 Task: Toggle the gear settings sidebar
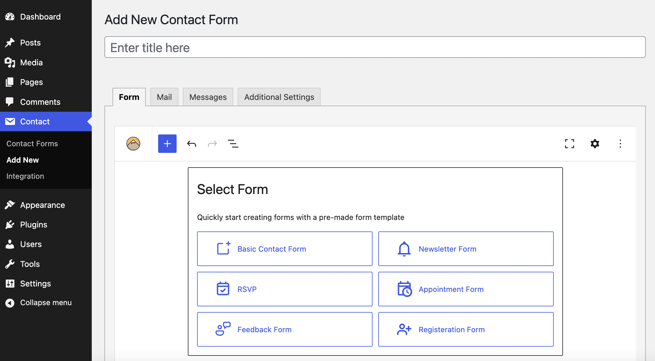[x=595, y=144]
